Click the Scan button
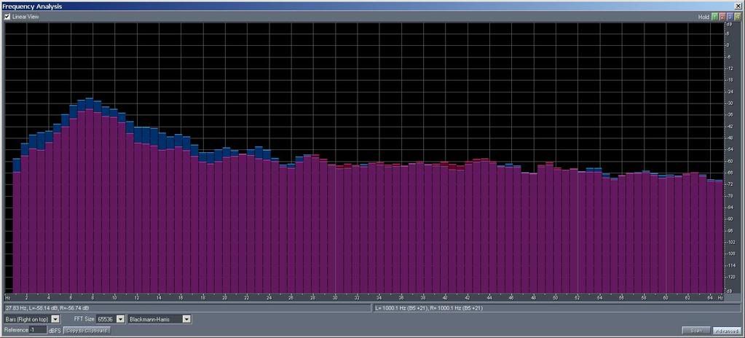 coord(696,331)
